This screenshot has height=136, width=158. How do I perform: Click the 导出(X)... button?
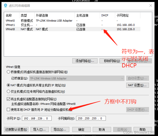(60, 129)
